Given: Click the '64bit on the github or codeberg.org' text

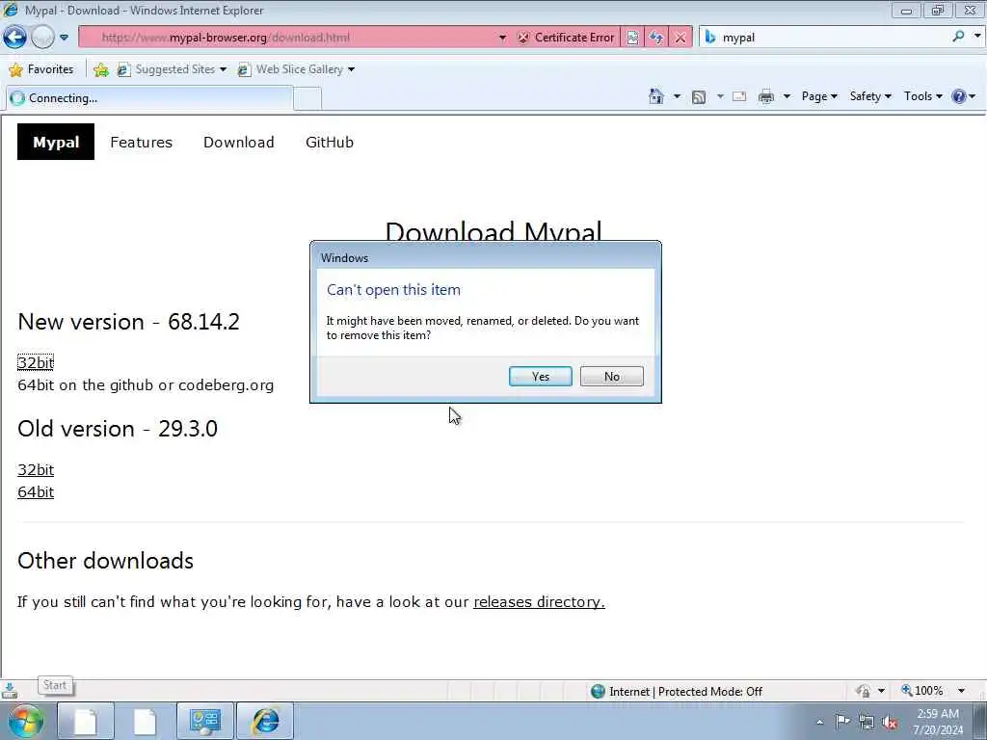Looking at the screenshot, I should pyautogui.click(x=147, y=385).
